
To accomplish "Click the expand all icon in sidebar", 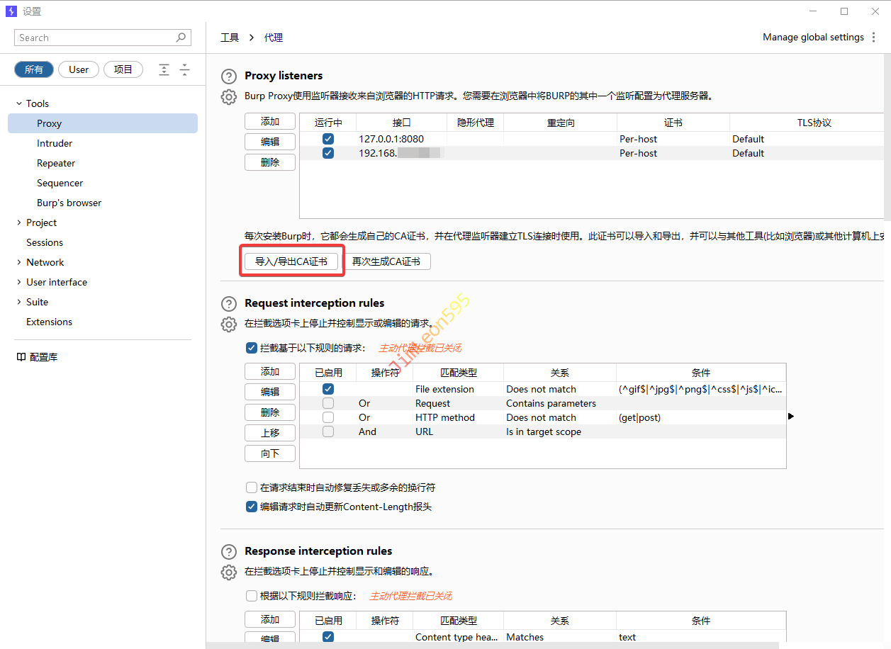I will click(164, 69).
